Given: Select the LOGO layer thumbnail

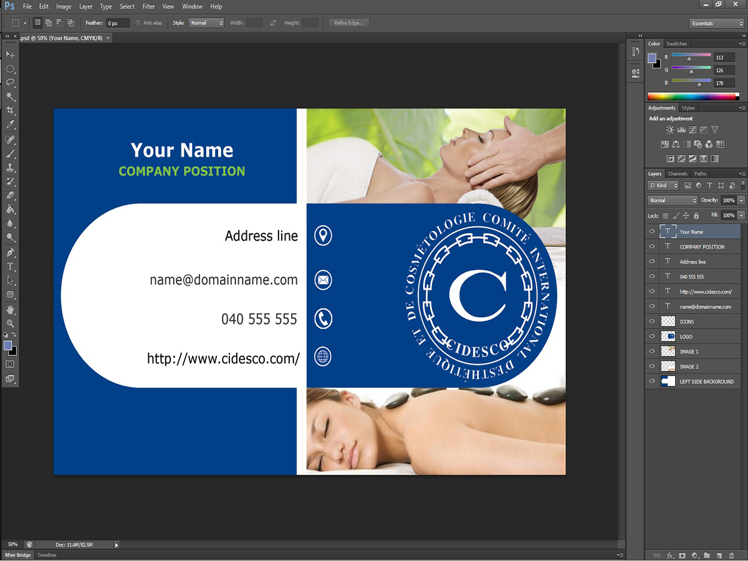Looking at the screenshot, I should (668, 336).
